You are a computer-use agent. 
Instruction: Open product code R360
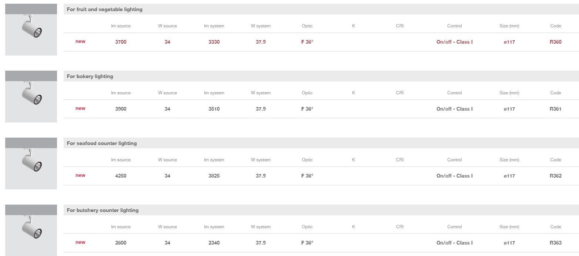point(555,42)
